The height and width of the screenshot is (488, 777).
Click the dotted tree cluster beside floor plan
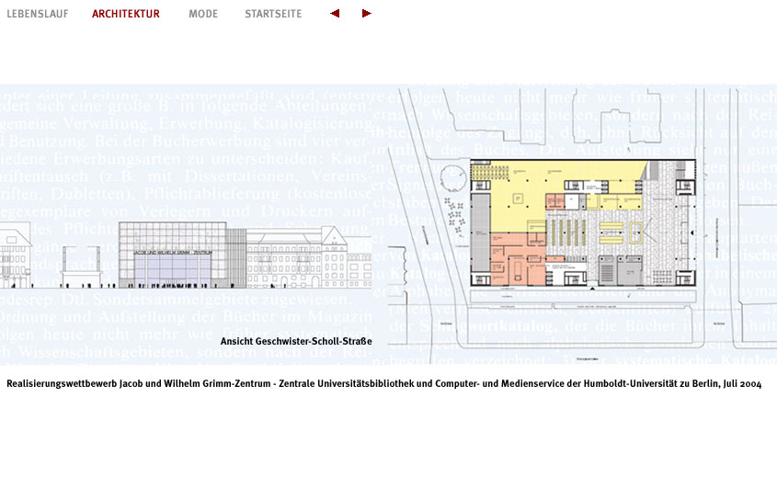(x=455, y=211)
